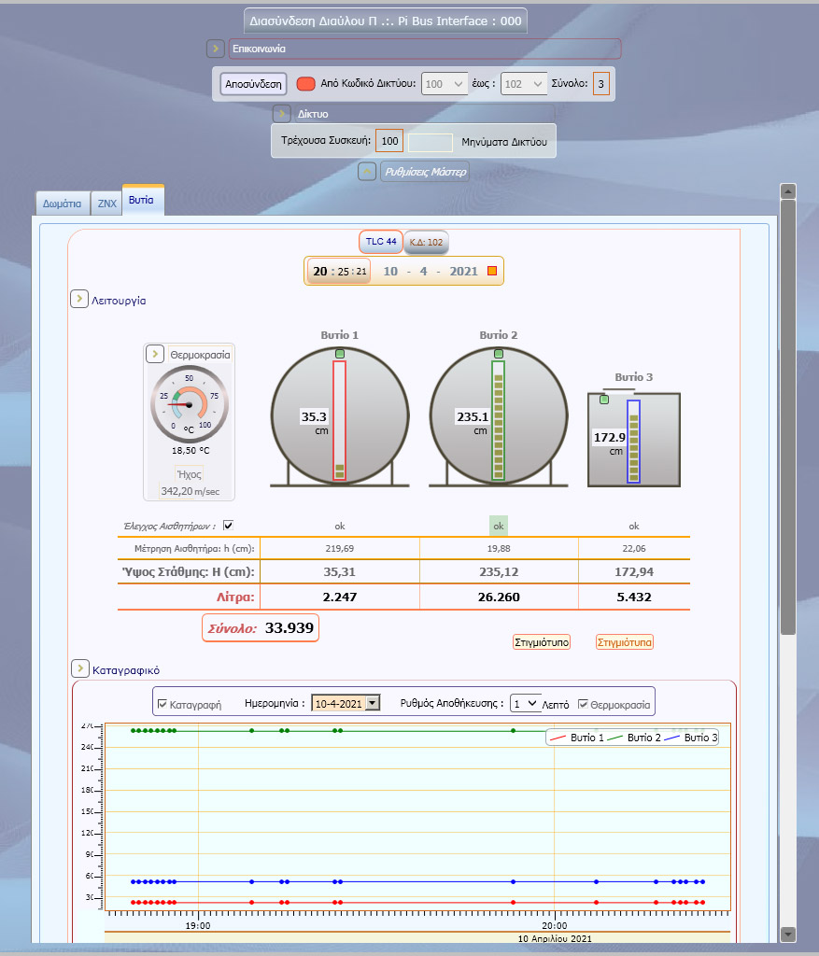Click Βυτίο 3 green sensor indicator
Viewport: 819px width, 956px height.
coord(604,400)
